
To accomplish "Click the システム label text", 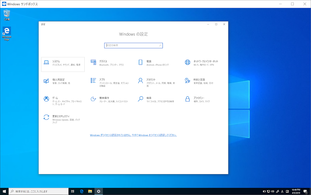I will [x=56, y=61].
